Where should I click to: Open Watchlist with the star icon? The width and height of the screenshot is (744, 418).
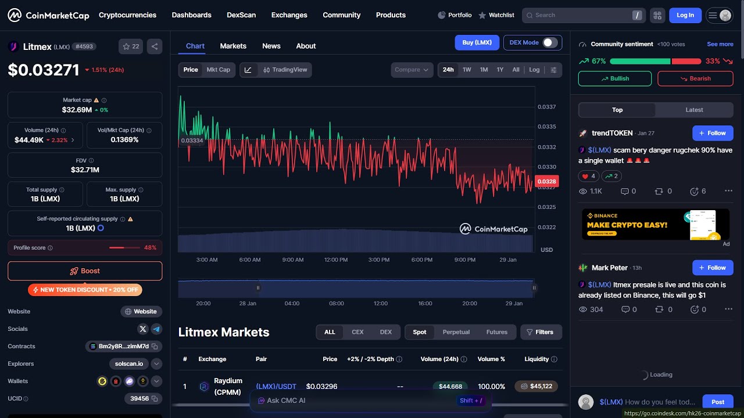click(496, 15)
